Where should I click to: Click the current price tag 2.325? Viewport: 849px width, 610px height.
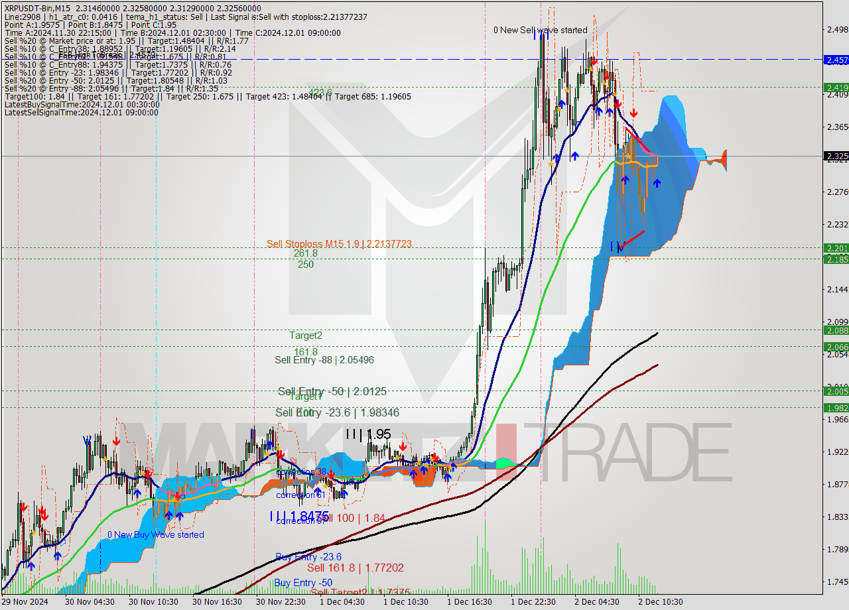pos(836,156)
